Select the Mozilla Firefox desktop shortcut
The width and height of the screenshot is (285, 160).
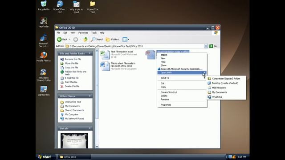44,56
